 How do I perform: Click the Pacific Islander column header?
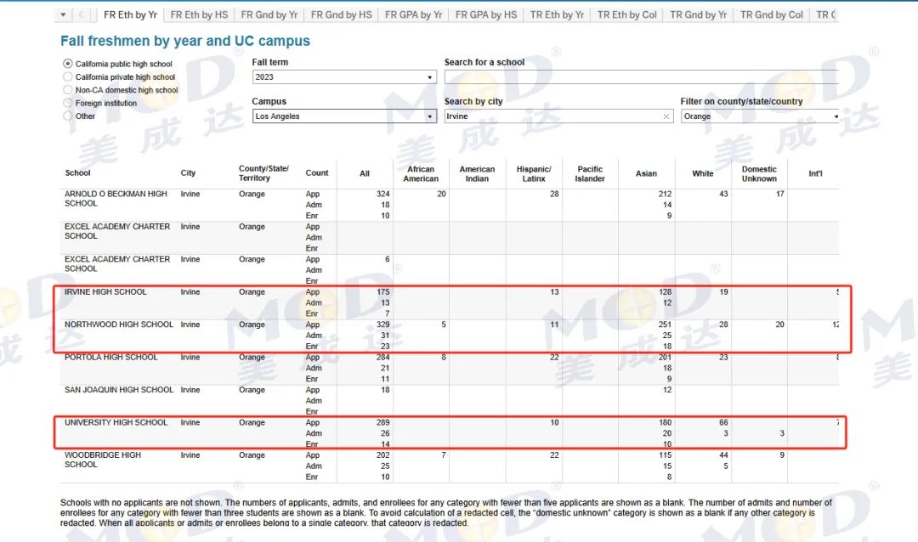[x=590, y=173]
